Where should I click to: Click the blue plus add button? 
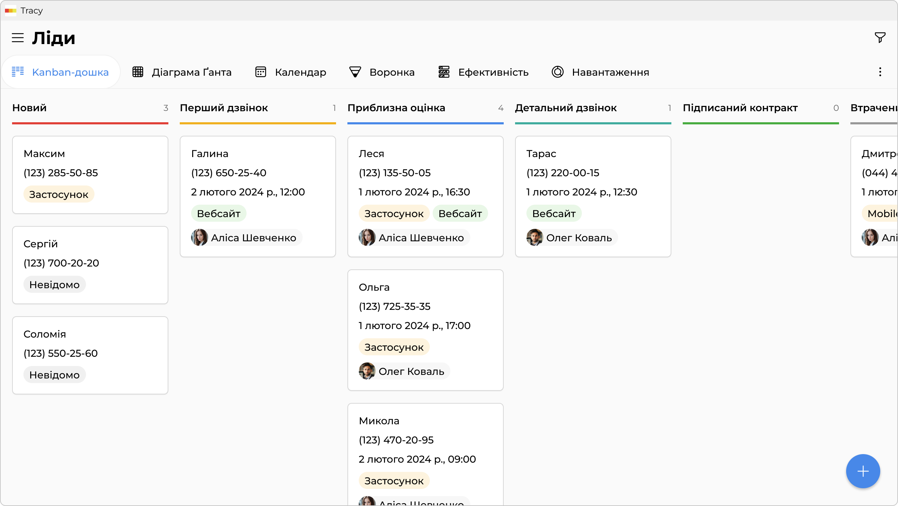(x=863, y=471)
